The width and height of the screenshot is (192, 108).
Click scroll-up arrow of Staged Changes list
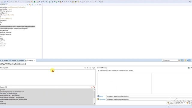[94, 90]
